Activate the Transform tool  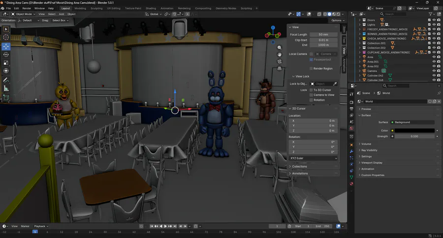tap(6, 71)
